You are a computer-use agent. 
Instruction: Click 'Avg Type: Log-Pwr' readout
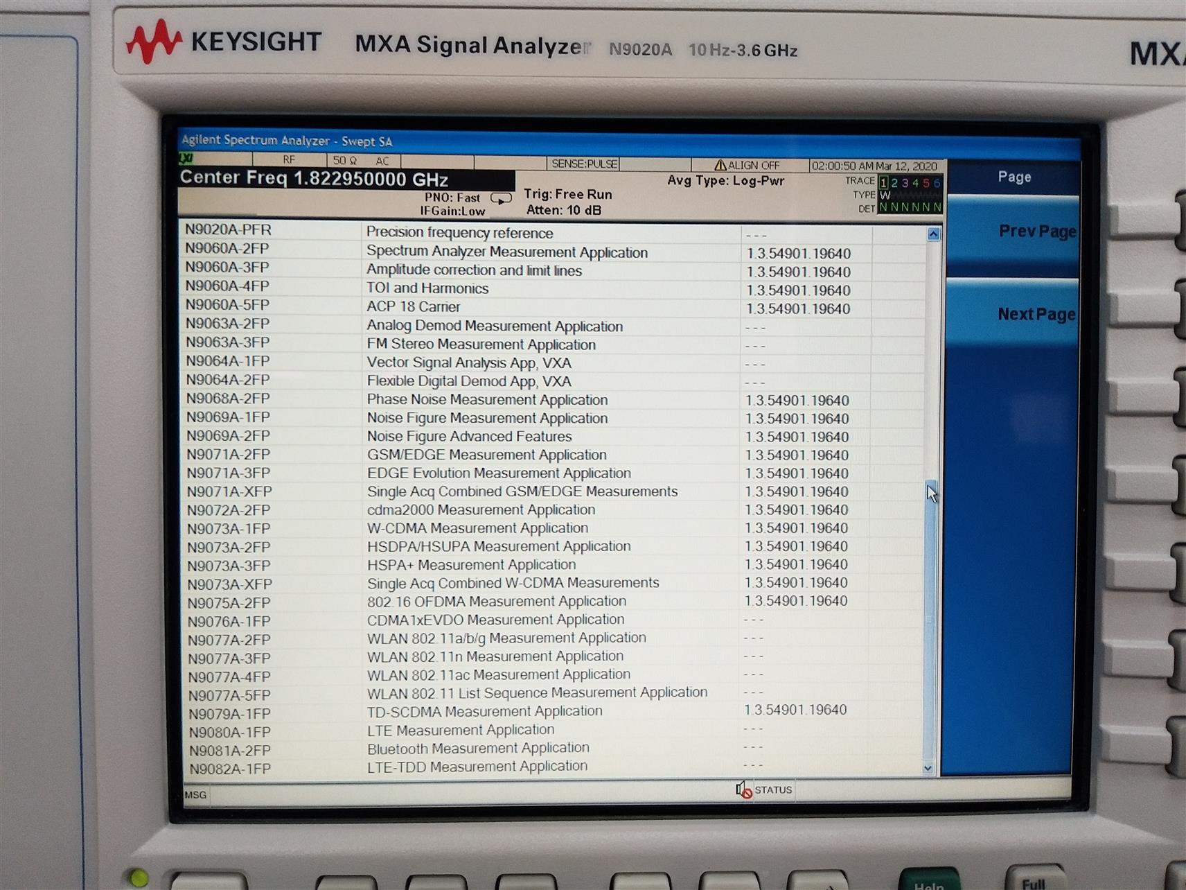725,180
